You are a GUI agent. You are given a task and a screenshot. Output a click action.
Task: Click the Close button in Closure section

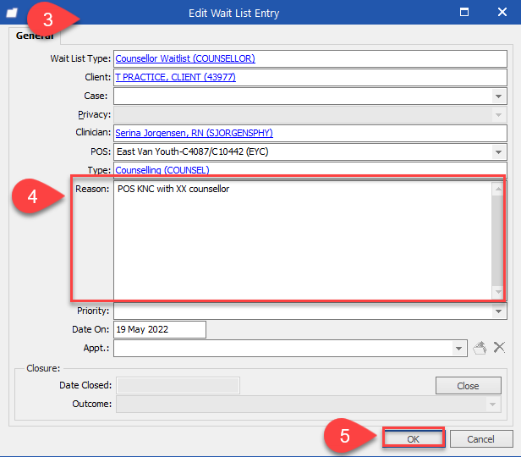pyautogui.click(x=469, y=386)
